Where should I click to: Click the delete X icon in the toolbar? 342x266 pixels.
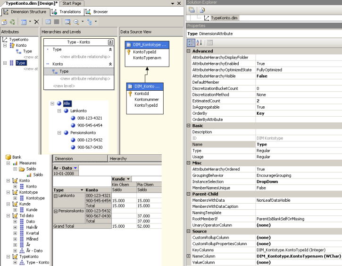(x=37, y=22)
